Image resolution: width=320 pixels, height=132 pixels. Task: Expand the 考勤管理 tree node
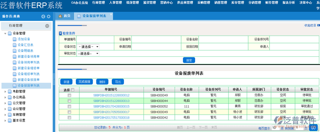click(x=5, y=92)
